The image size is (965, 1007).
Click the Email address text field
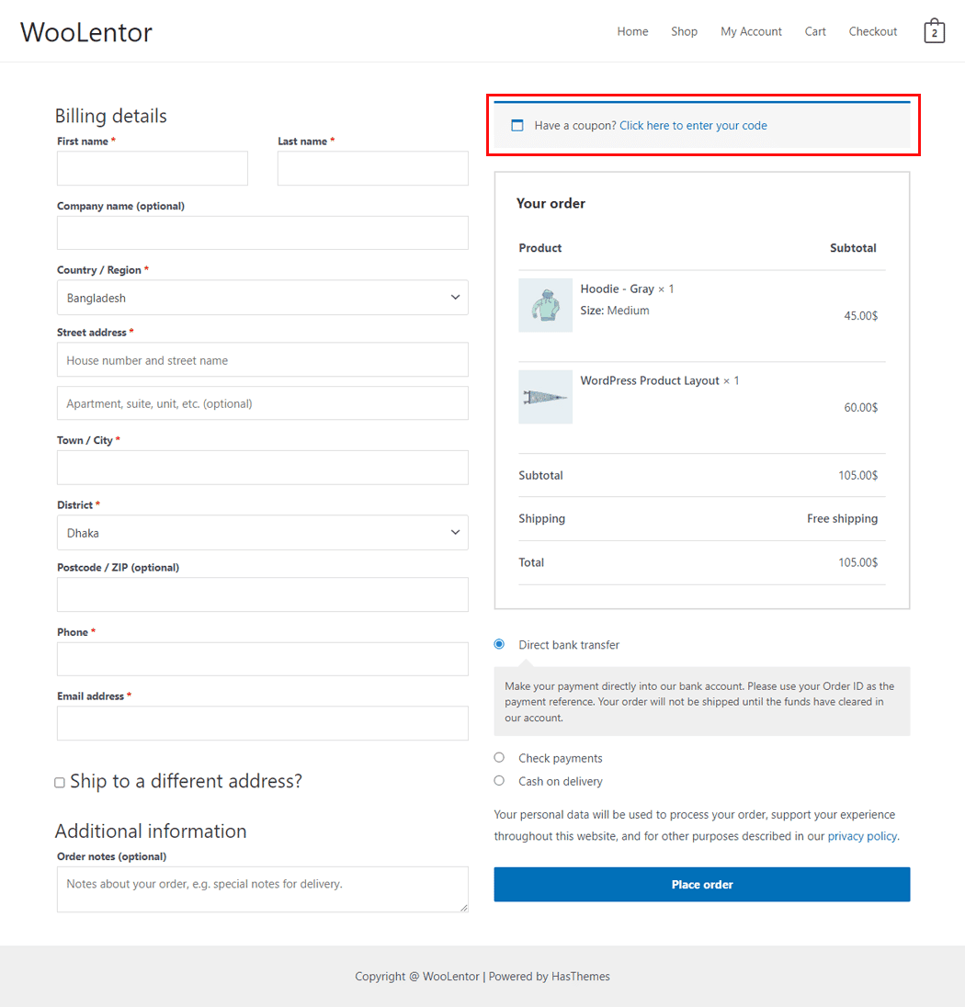(262, 723)
